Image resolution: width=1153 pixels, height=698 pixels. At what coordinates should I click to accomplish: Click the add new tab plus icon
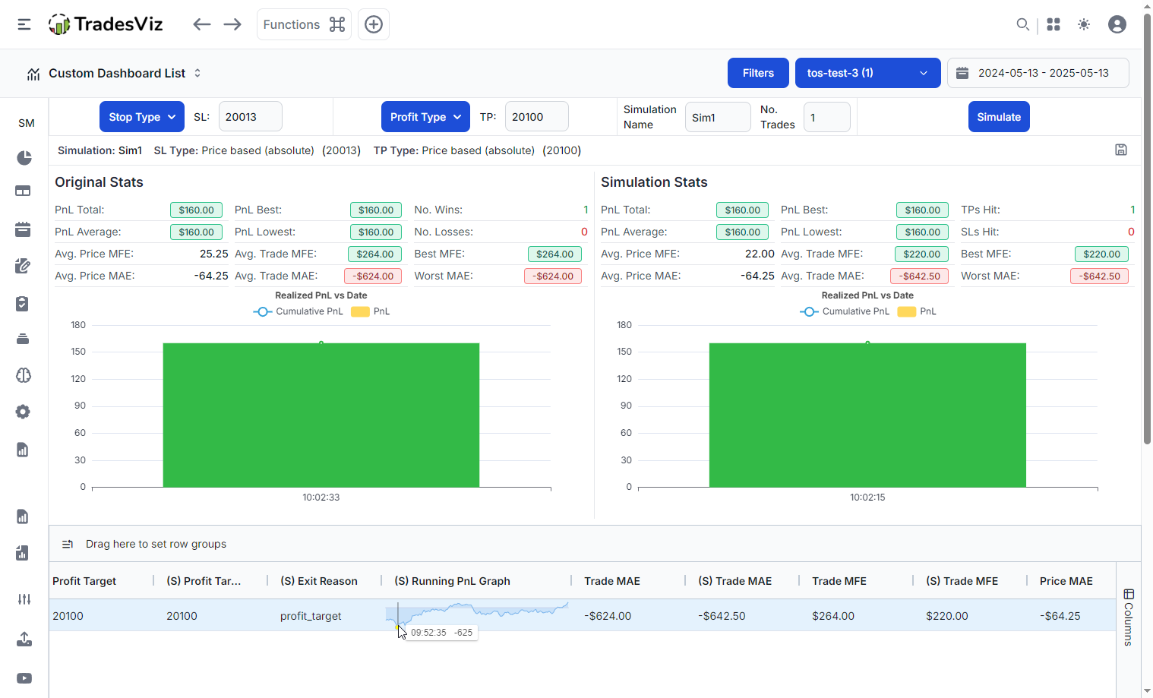coord(374,24)
